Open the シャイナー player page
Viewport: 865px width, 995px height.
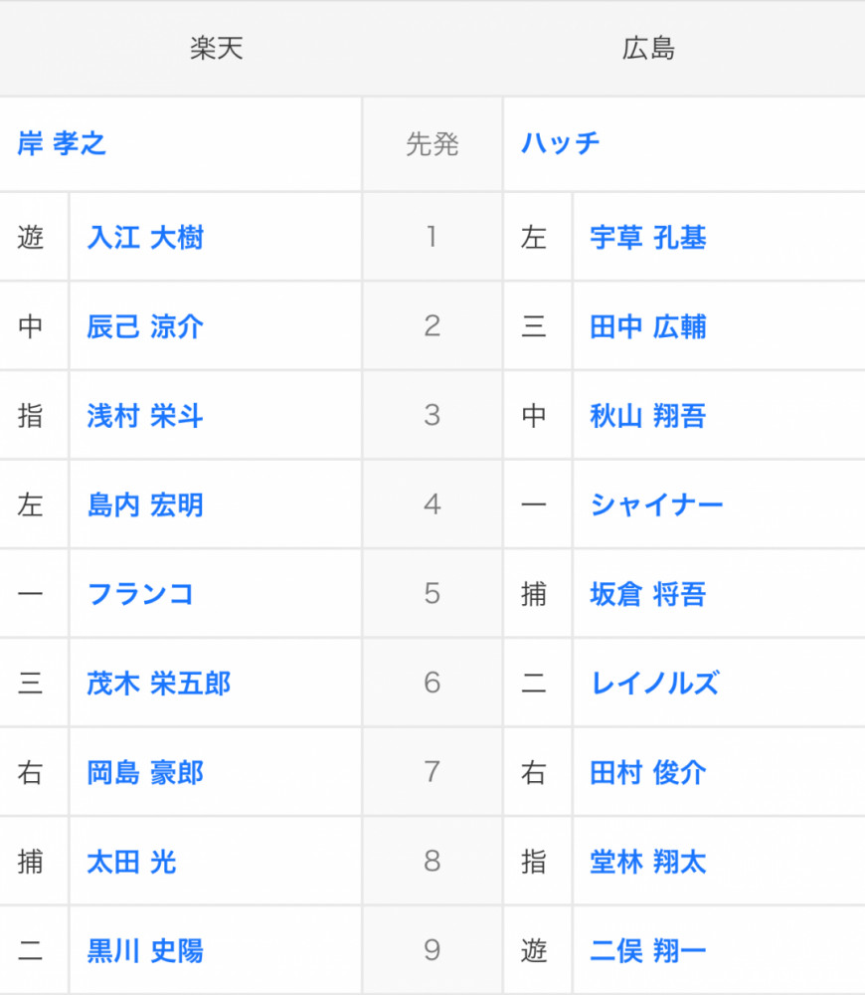(x=656, y=505)
